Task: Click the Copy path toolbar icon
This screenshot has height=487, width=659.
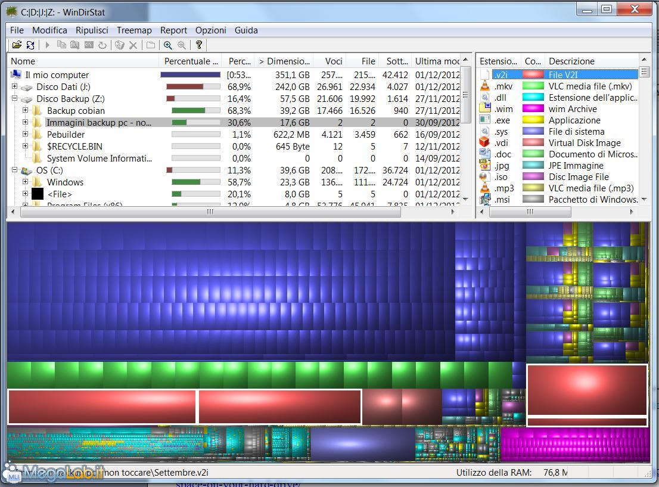Action: 61,45
